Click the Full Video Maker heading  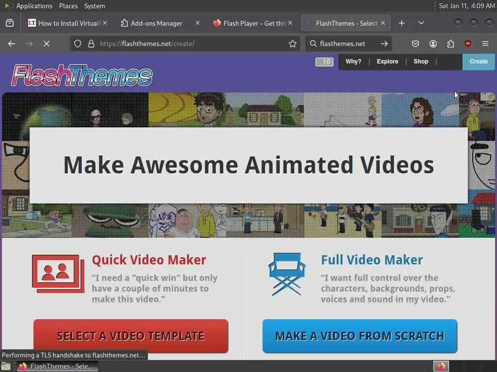click(372, 260)
